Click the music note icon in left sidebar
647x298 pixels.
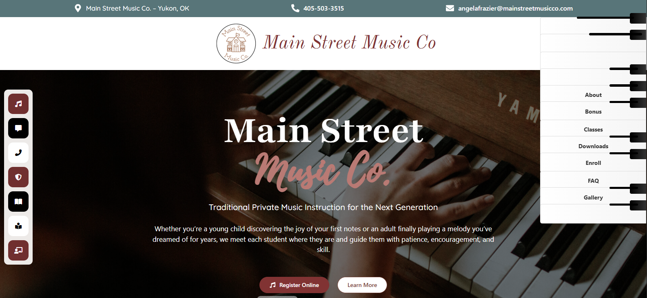18,104
